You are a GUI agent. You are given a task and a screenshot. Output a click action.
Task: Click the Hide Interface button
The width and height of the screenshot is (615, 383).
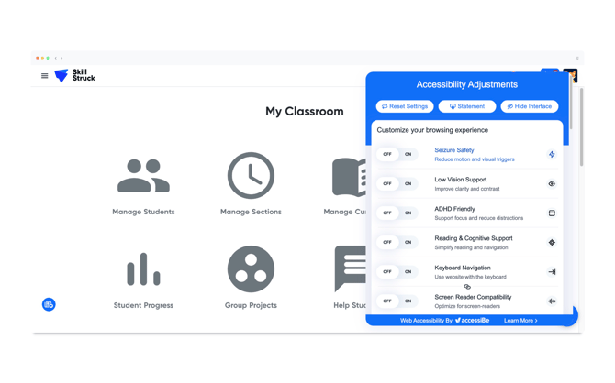click(530, 106)
